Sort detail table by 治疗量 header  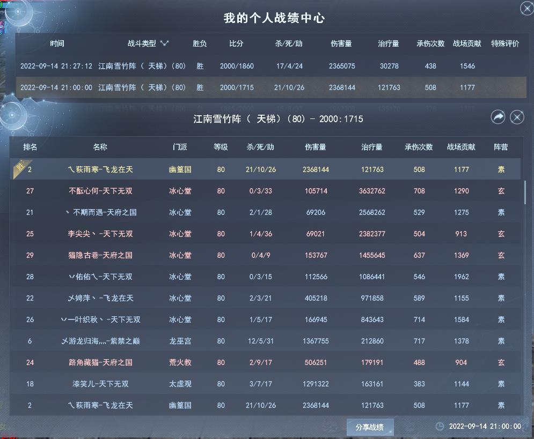(x=372, y=147)
